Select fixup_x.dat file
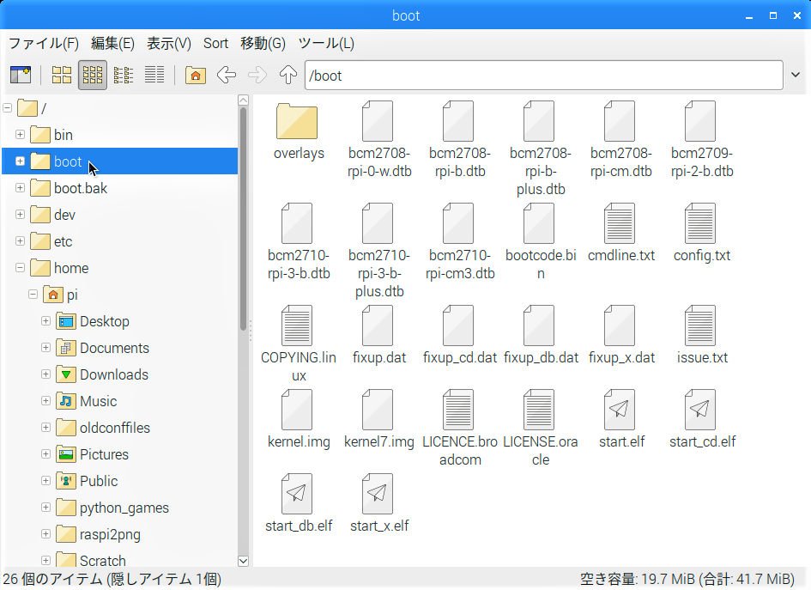Image resolution: width=811 pixels, height=590 pixels. (620, 325)
